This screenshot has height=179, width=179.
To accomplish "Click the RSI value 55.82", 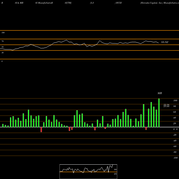I will click(165, 42).
